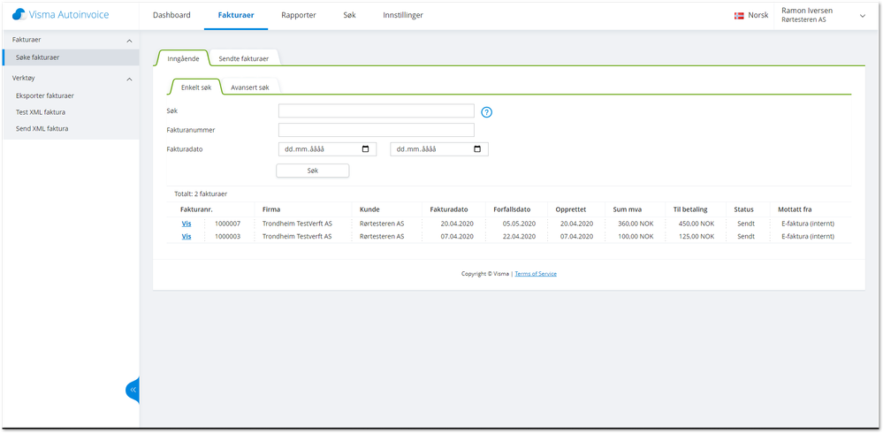The width and height of the screenshot is (883, 433).
Task: Select invoice number 1000007 cell
Action: [x=227, y=224]
